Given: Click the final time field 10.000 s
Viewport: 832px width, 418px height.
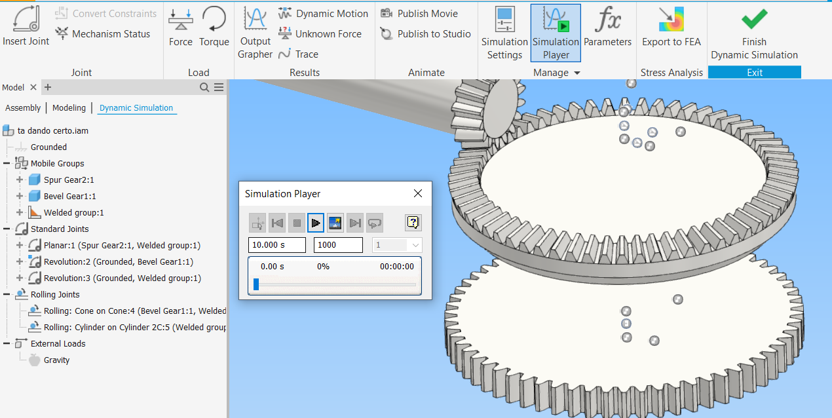Looking at the screenshot, I should [x=277, y=244].
